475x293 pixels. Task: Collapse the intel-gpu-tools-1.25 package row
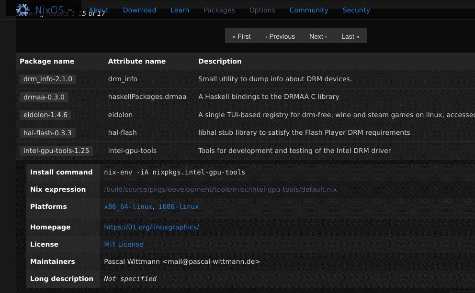coord(56,151)
